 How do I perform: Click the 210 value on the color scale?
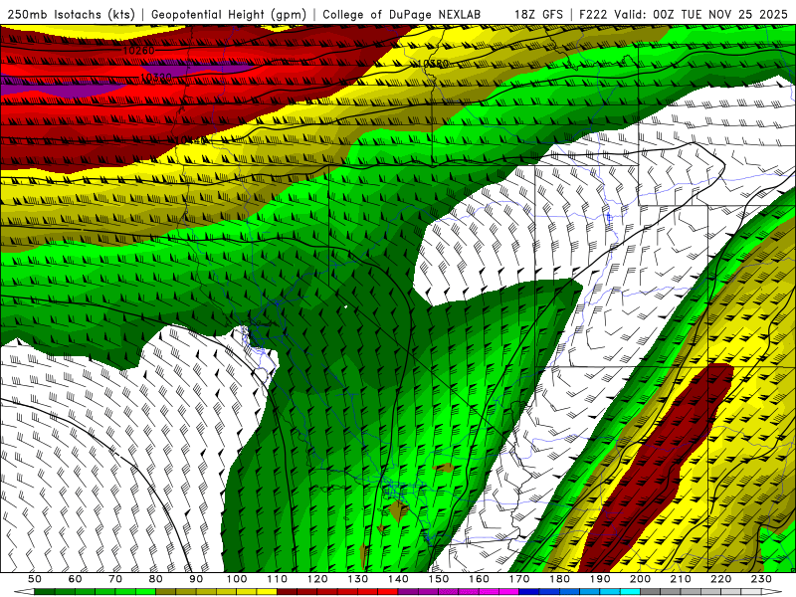click(681, 579)
